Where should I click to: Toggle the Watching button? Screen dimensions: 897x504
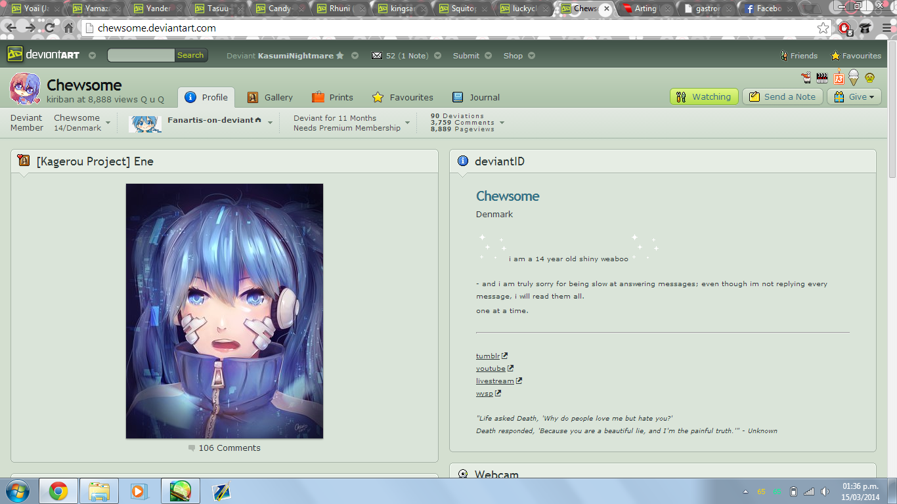pos(704,96)
